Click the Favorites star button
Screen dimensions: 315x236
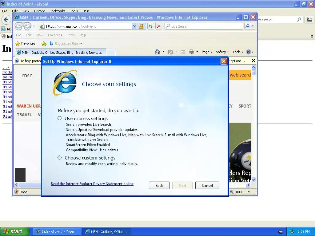click(x=26, y=43)
